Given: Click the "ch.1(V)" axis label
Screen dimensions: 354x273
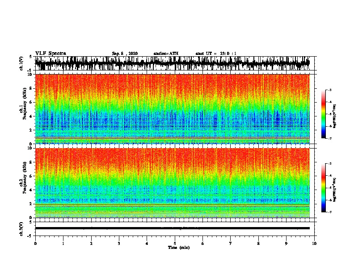Looking at the screenshot, I should coord(21,63).
